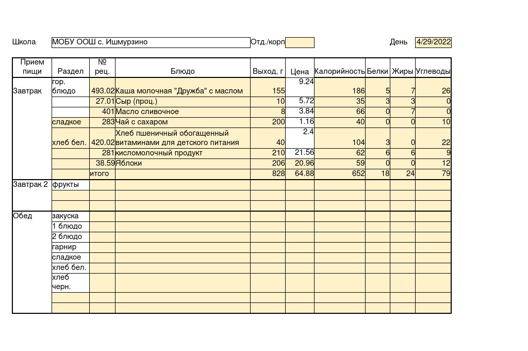The image size is (528, 351).
Task: Select the price cell 21.56
Action: pos(300,153)
